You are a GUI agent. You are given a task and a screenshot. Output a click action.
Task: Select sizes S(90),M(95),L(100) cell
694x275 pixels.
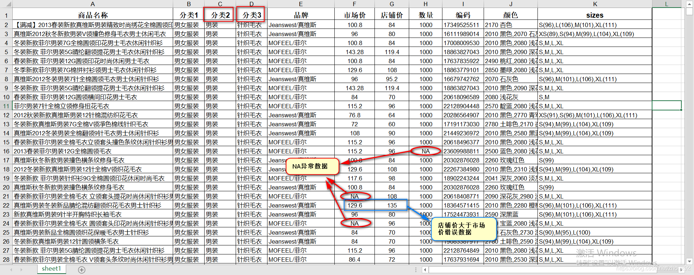pyautogui.click(x=595, y=232)
